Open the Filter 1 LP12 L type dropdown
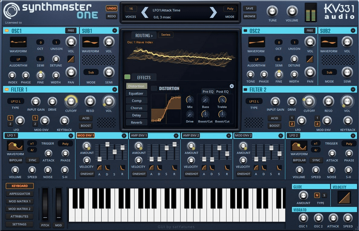The width and height of the screenshot is (359, 231). 16,101
